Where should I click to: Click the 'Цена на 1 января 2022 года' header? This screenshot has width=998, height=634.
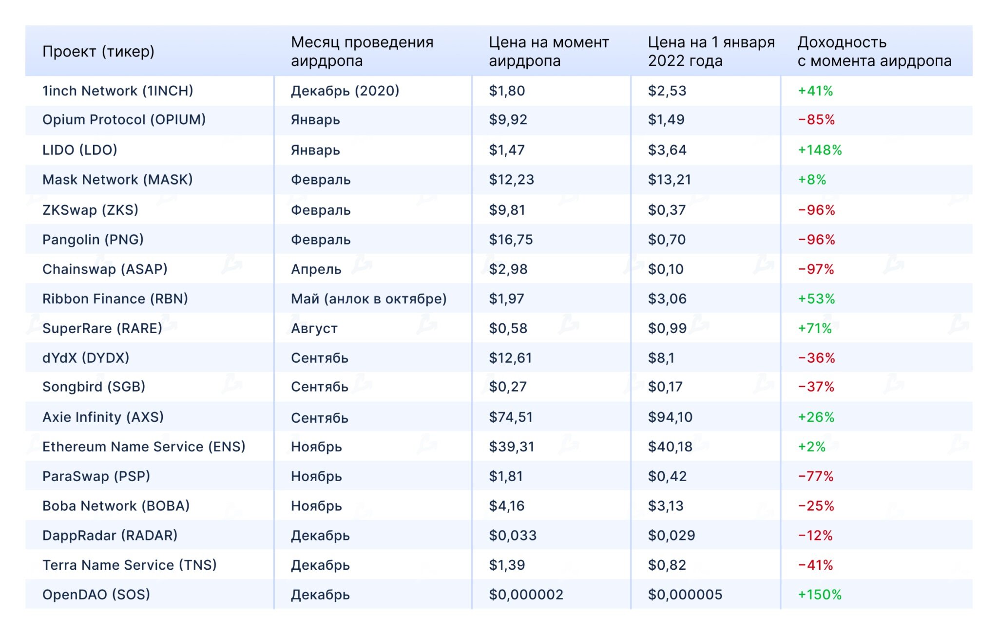point(710,51)
